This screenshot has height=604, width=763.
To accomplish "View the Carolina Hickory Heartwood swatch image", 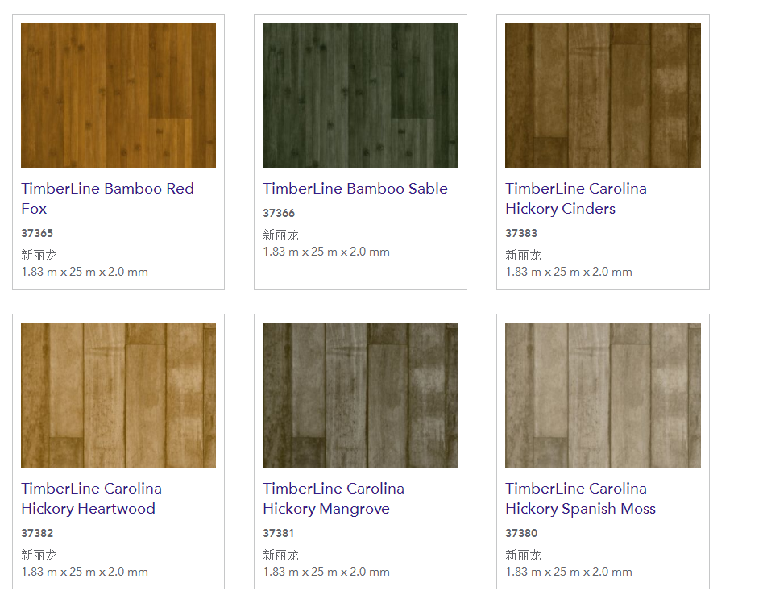I will point(118,395).
